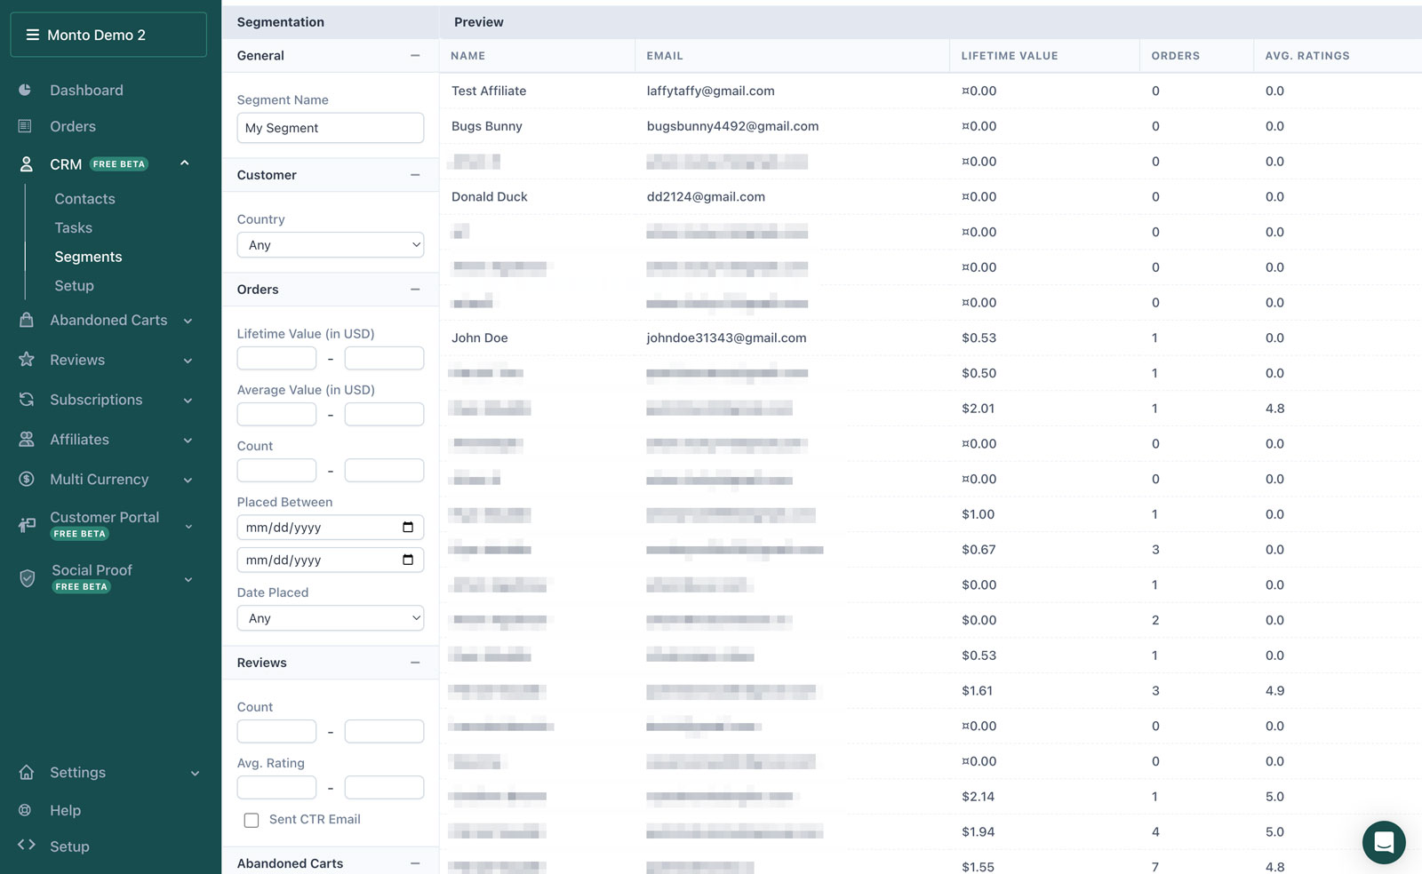Click the Customer Portal icon
The image size is (1422, 874).
[27, 525]
